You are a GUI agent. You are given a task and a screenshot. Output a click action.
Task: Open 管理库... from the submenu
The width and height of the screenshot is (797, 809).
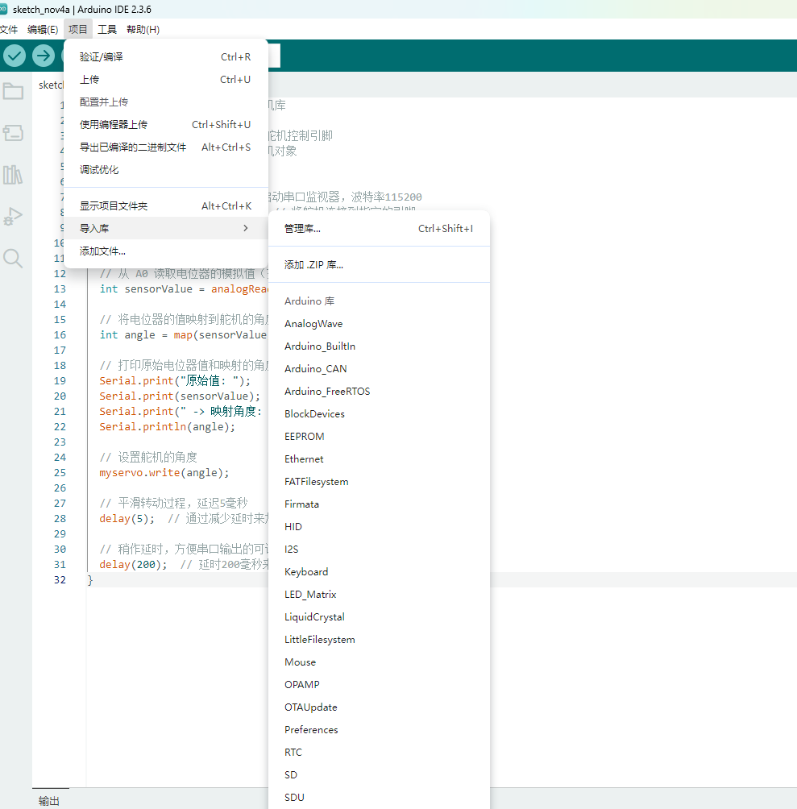point(379,229)
